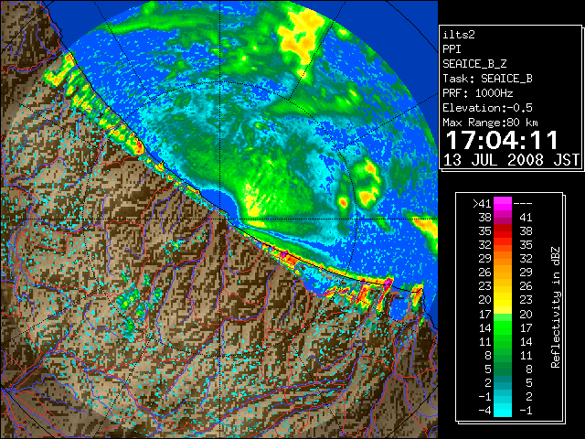585x439 pixels.
Task: Click the 'Max Range:80 km' text
Action: pos(490,123)
